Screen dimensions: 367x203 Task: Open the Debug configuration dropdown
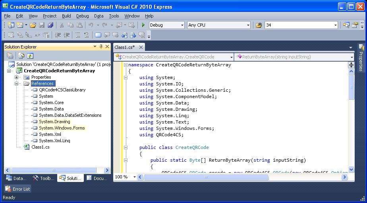(x=182, y=25)
